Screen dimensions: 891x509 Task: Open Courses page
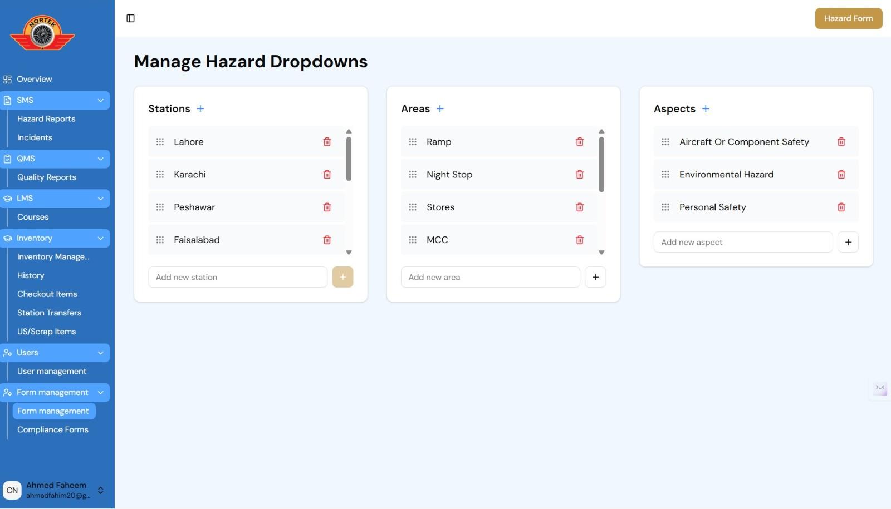coord(33,217)
